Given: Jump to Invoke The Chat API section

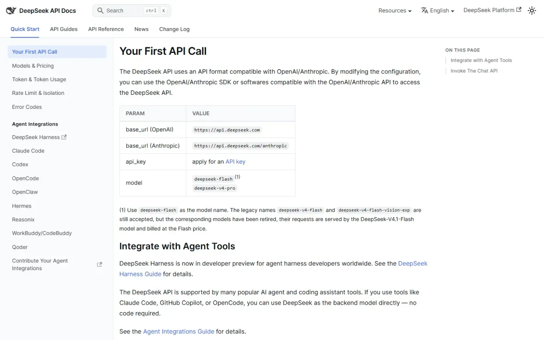Looking at the screenshot, I should click(x=474, y=71).
